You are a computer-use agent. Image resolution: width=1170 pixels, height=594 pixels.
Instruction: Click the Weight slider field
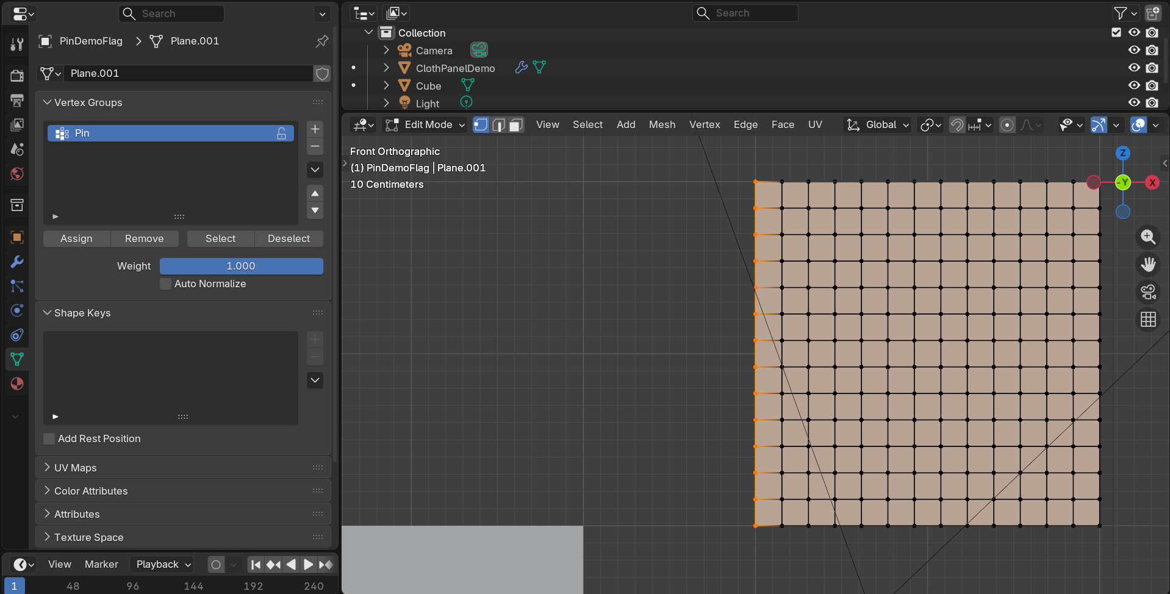click(x=241, y=267)
